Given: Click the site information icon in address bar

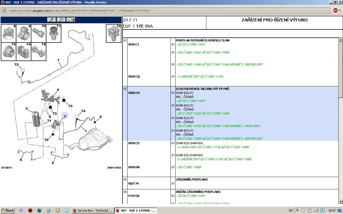Looking at the screenshot, I should click(4, 11).
